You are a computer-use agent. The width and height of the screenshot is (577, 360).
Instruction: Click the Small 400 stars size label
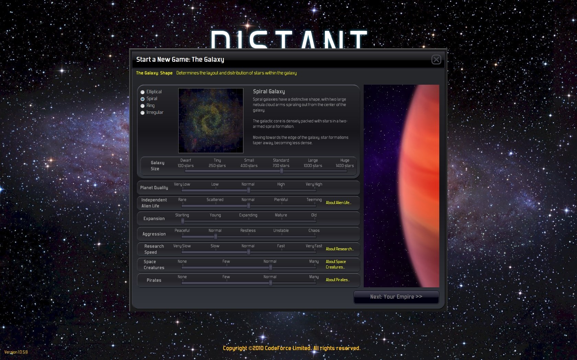click(249, 163)
